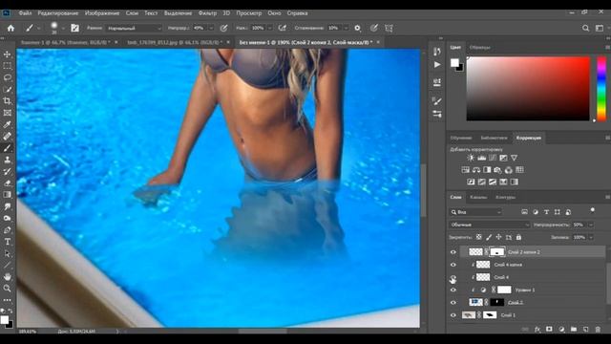Open layer opacity 50% dropdown arrow
Image resolution: width=611 pixels, height=344 pixels.
591,225
